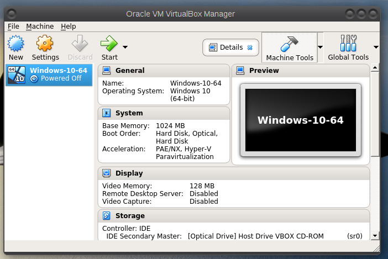The width and height of the screenshot is (388, 259).
Task: Click the Windows-10-64 preview thumbnail
Action: pyautogui.click(x=301, y=120)
